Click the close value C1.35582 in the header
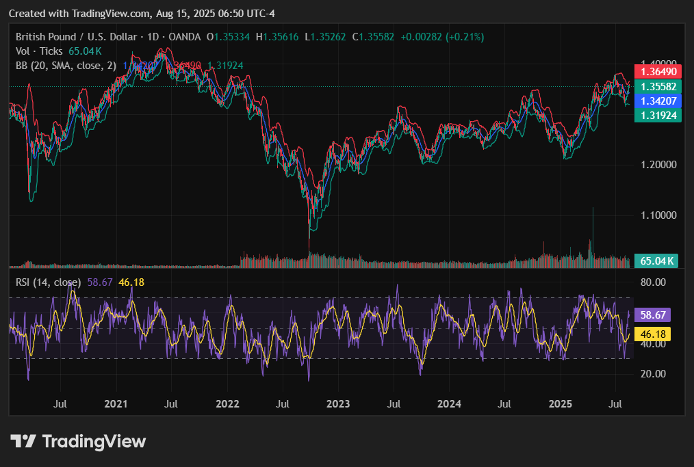Screen dimensions: 694x467 tap(373, 37)
